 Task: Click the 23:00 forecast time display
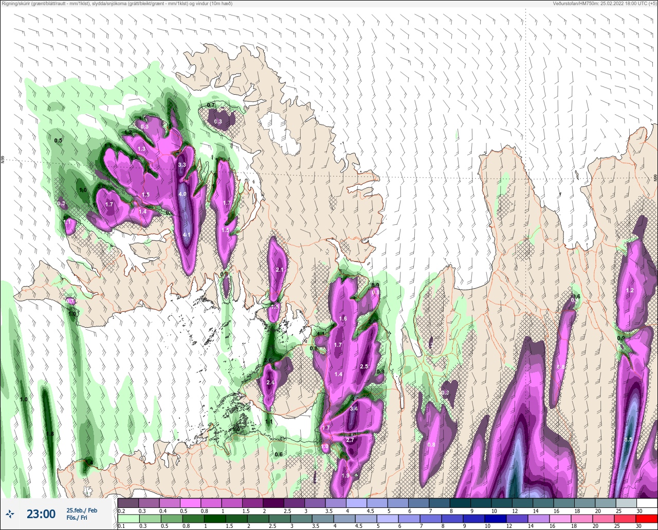[41, 514]
